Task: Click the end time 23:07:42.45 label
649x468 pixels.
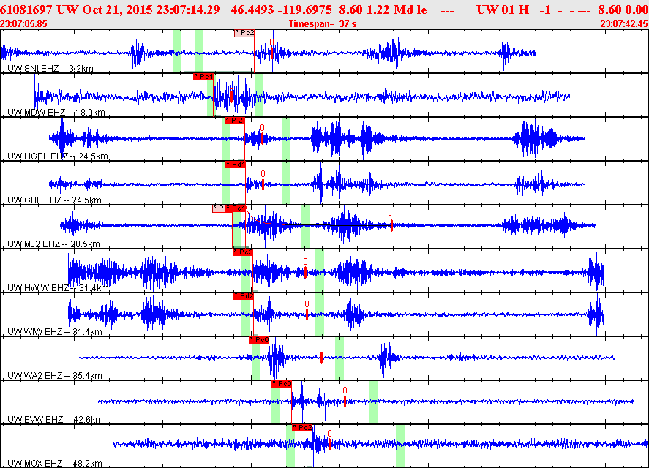Action: coord(623,24)
